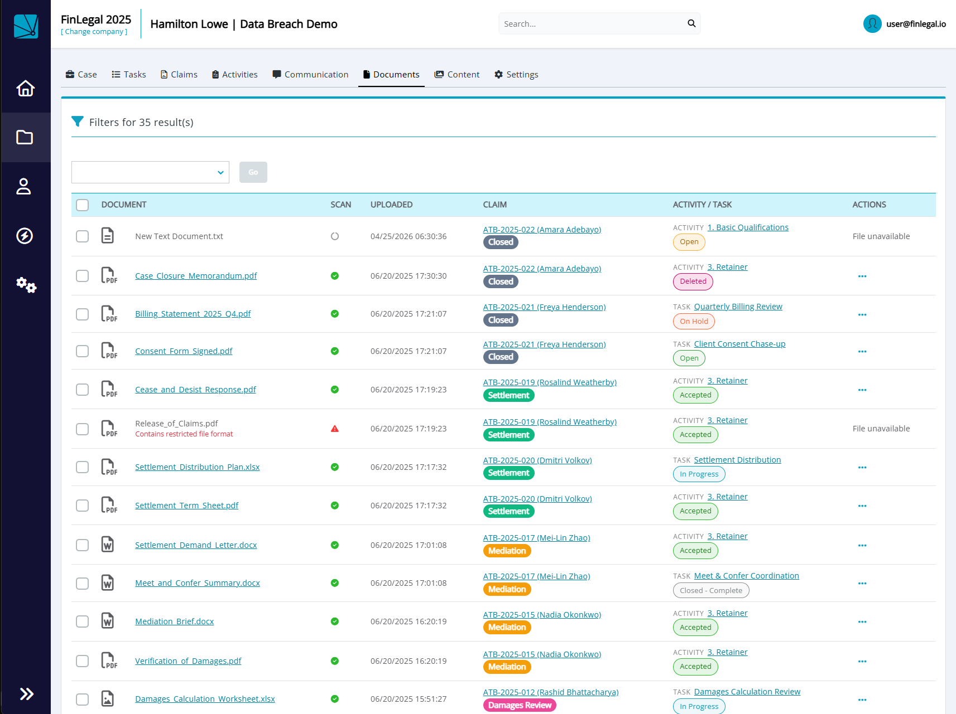This screenshot has width=956, height=714.
Task: Check the box for Settlement_Distribution_Plan.xlsx
Action: (x=83, y=467)
